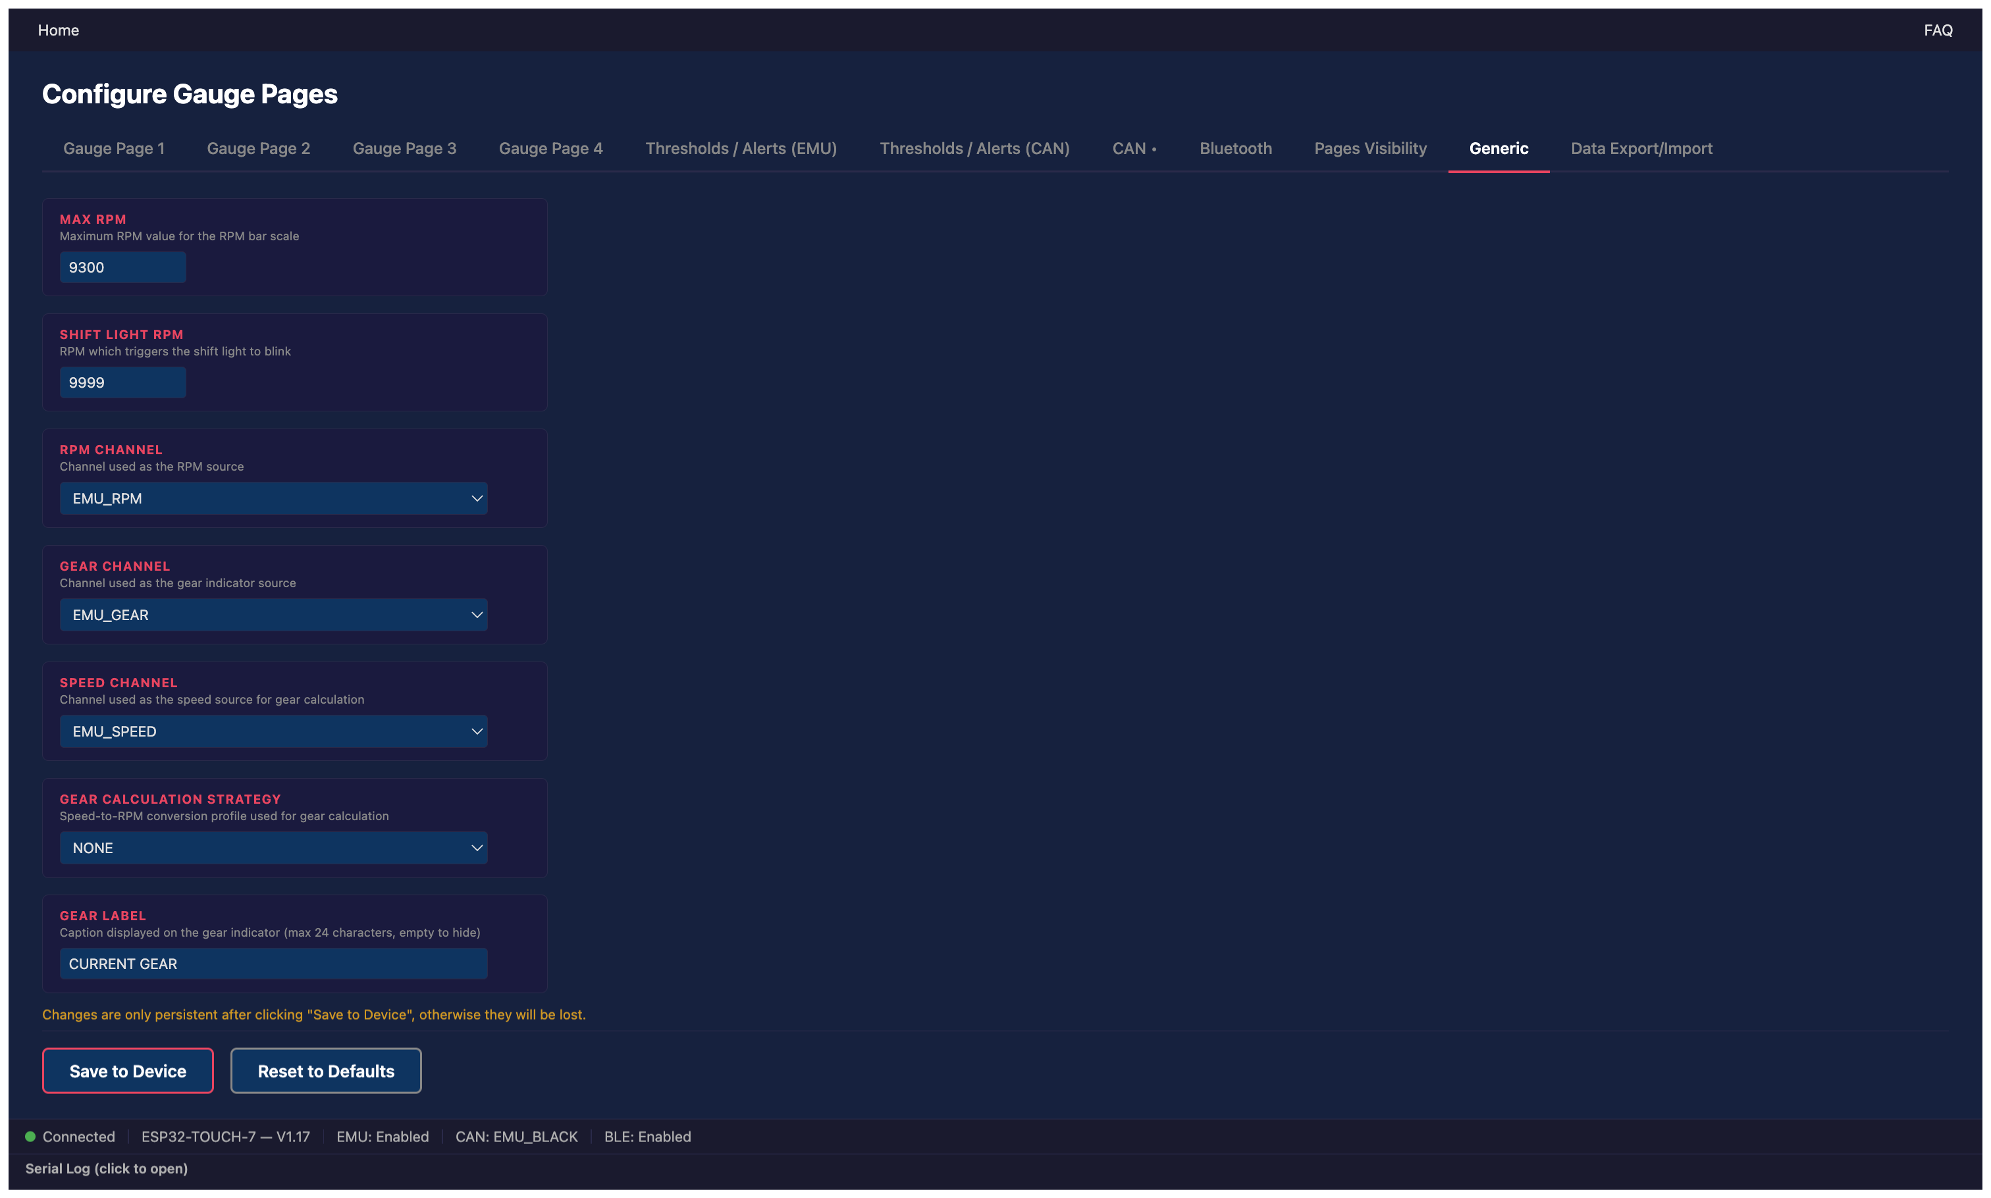Go to Gauge Page 4 tab
1991x1198 pixels.
550,149
